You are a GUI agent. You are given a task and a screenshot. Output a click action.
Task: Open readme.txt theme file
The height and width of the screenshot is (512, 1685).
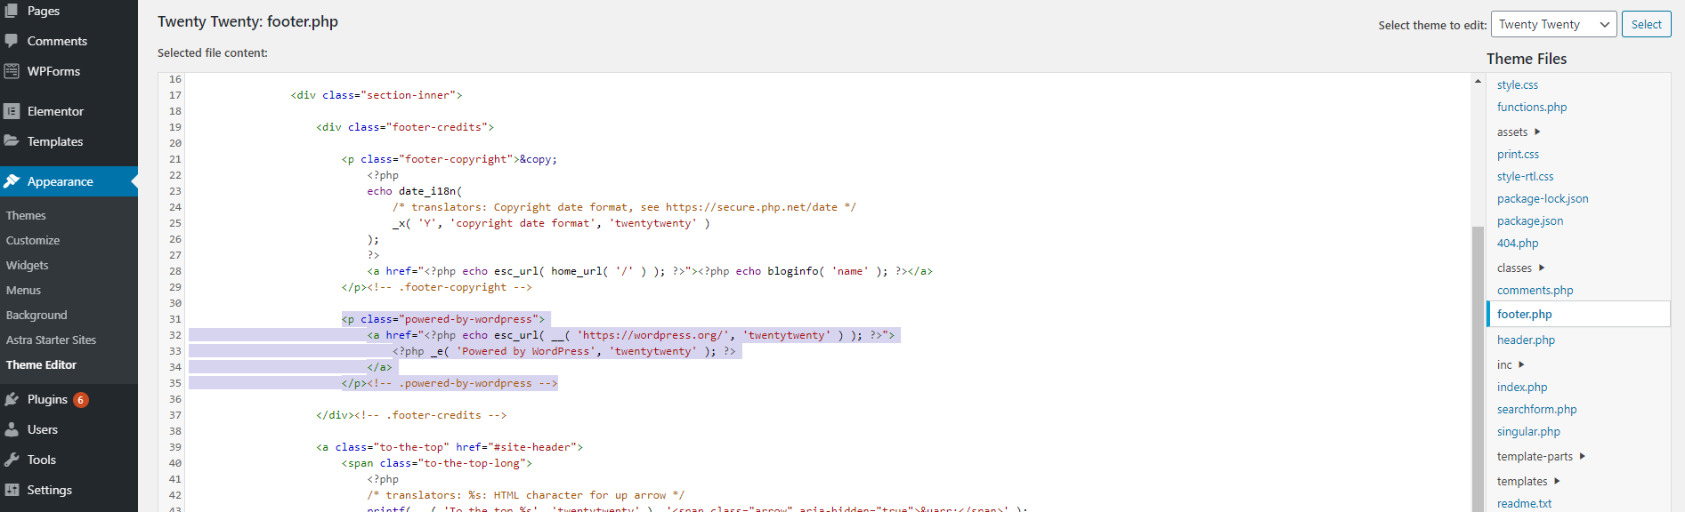1524,503
